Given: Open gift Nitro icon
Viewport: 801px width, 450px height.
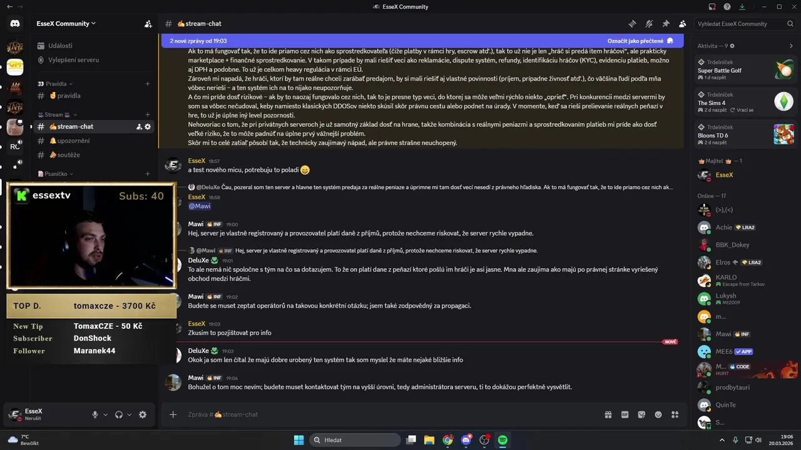Looking at the screenshot, I should pyautogui.click(x=608, y=414).
